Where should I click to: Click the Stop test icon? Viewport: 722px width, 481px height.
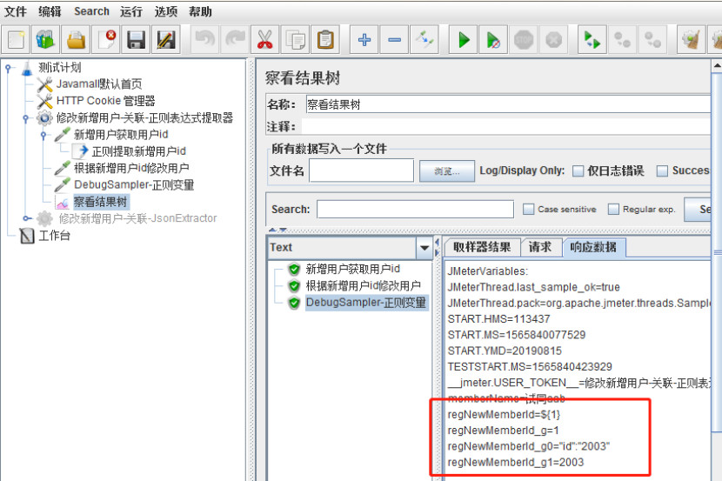[524, 40]
